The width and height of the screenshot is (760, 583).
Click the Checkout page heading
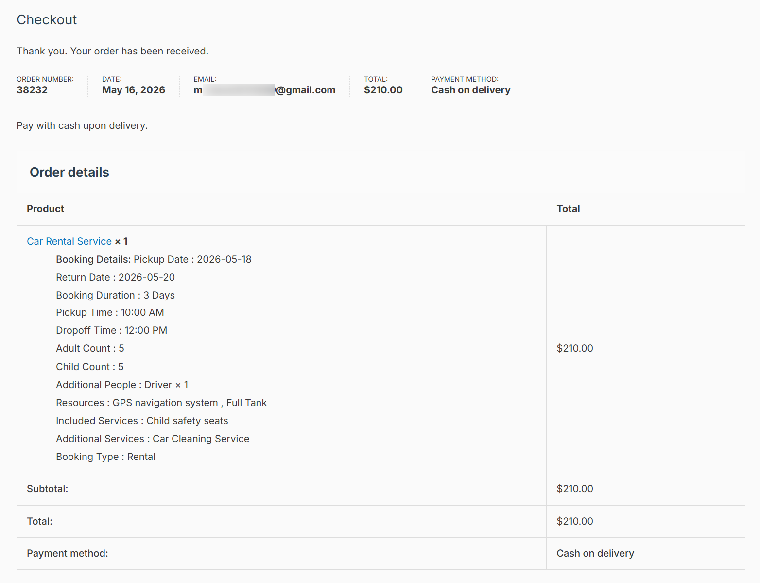coord(47,20)
